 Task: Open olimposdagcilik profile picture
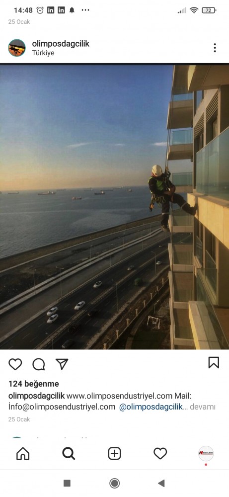[x=17, y=48]
